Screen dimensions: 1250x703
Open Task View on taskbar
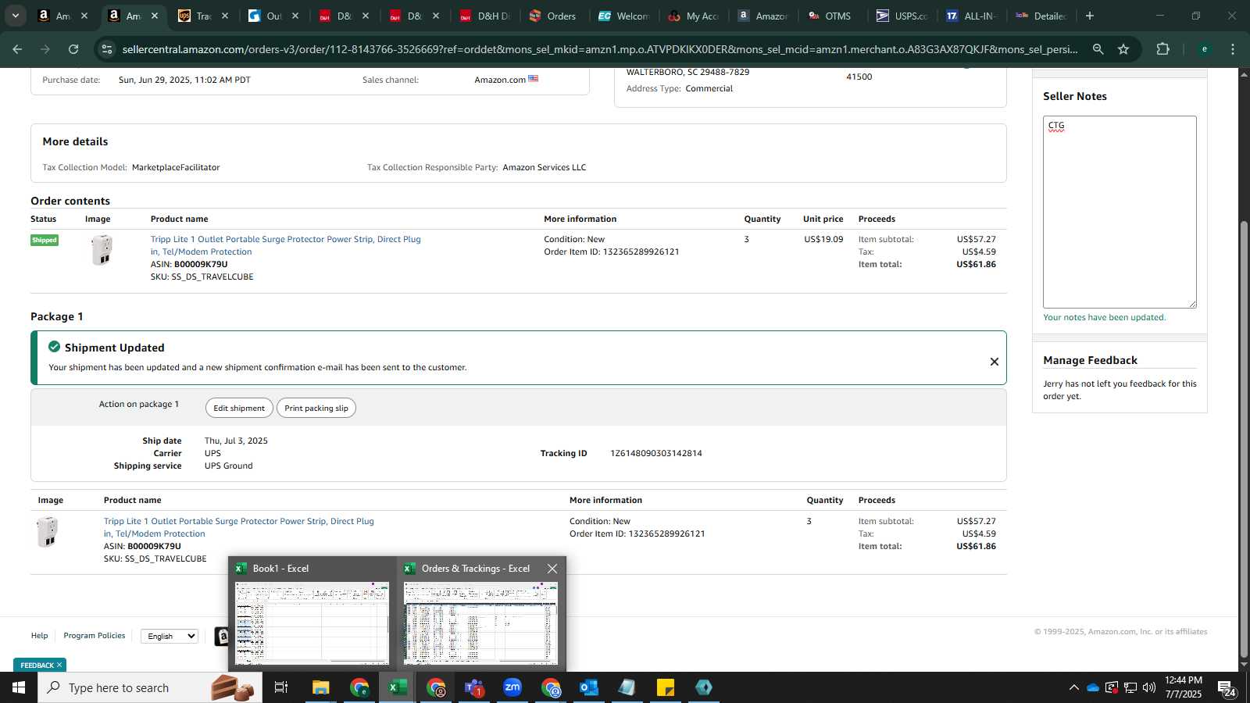281,687
